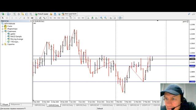Click the Новый ордер button
The width and height of the screenshot is (196, 110).
point(41,14)
